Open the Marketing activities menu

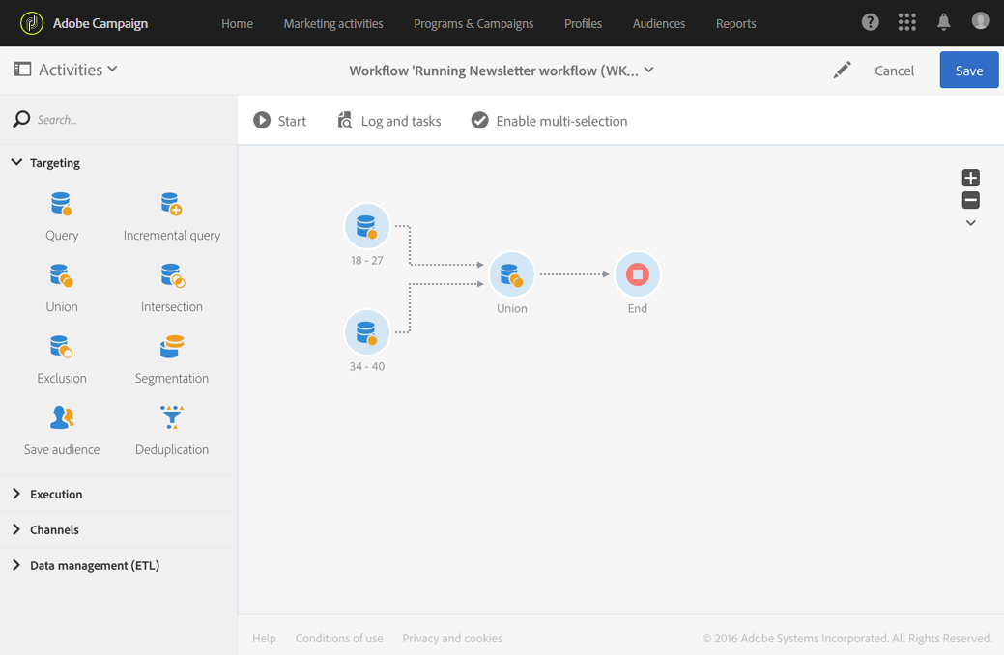332,23
